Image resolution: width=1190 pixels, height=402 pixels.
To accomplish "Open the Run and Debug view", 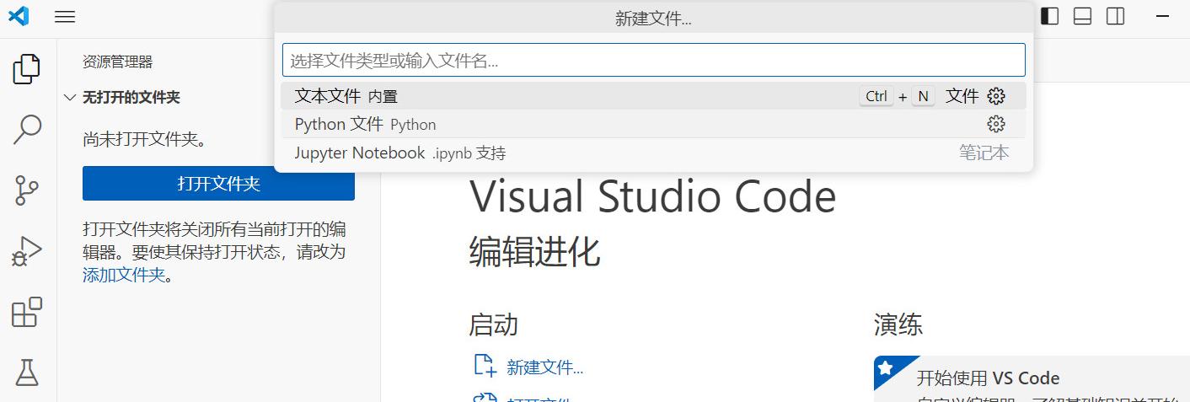I will (27, 251).
